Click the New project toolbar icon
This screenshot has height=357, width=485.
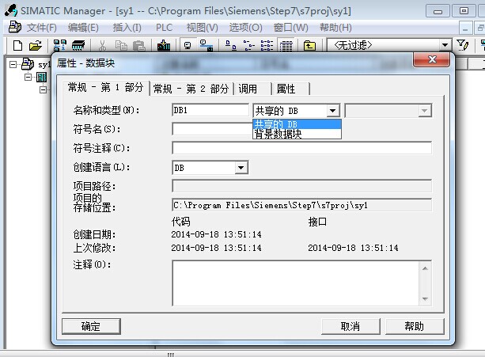point(17,45)
